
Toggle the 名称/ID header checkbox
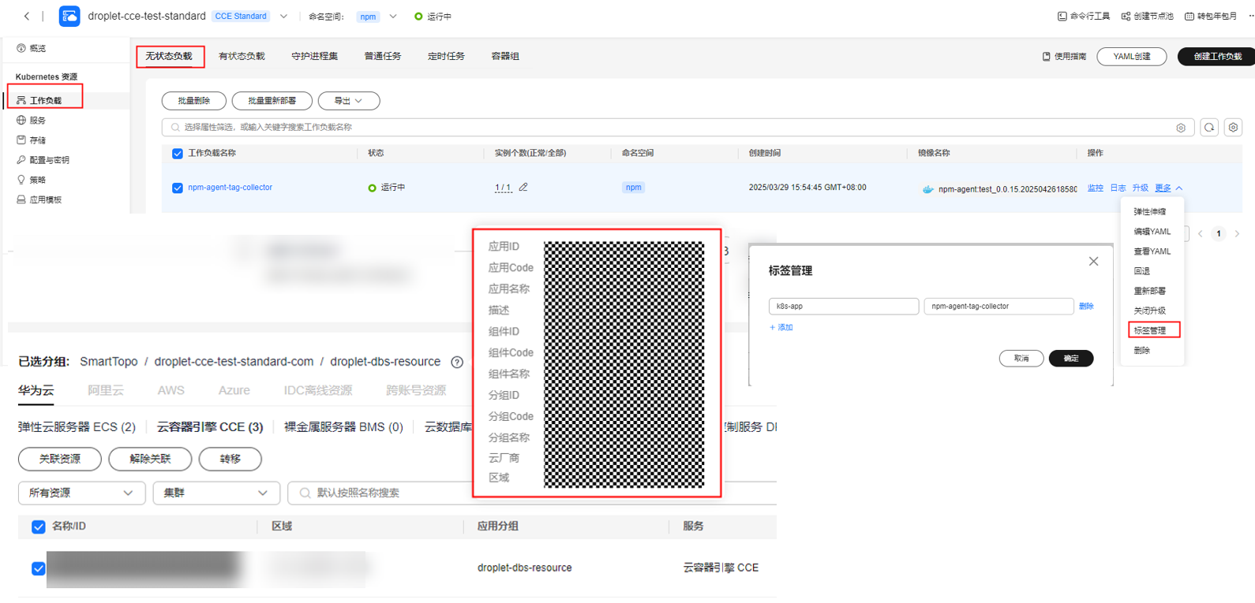click(38, 527)
